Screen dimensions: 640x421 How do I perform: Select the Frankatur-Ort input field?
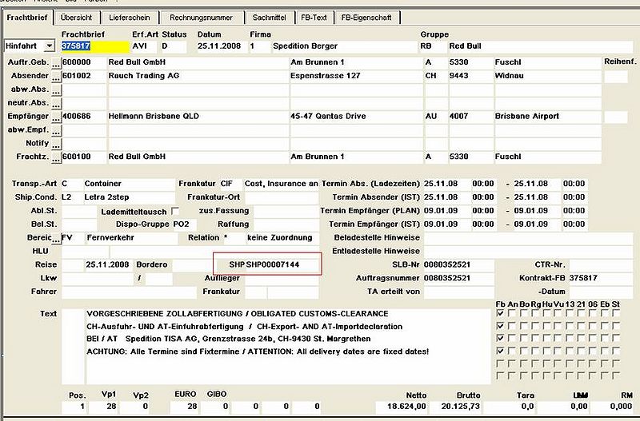[282, 197]
